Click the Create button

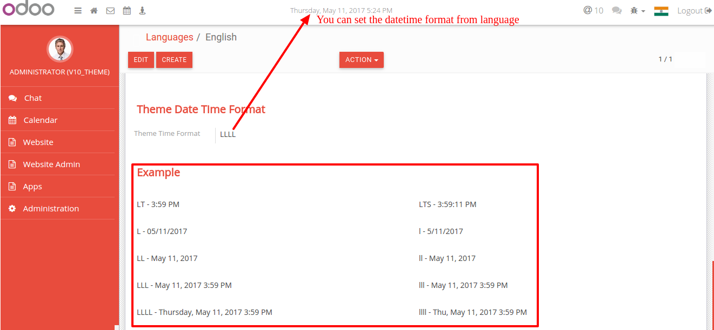click(174, 60)
